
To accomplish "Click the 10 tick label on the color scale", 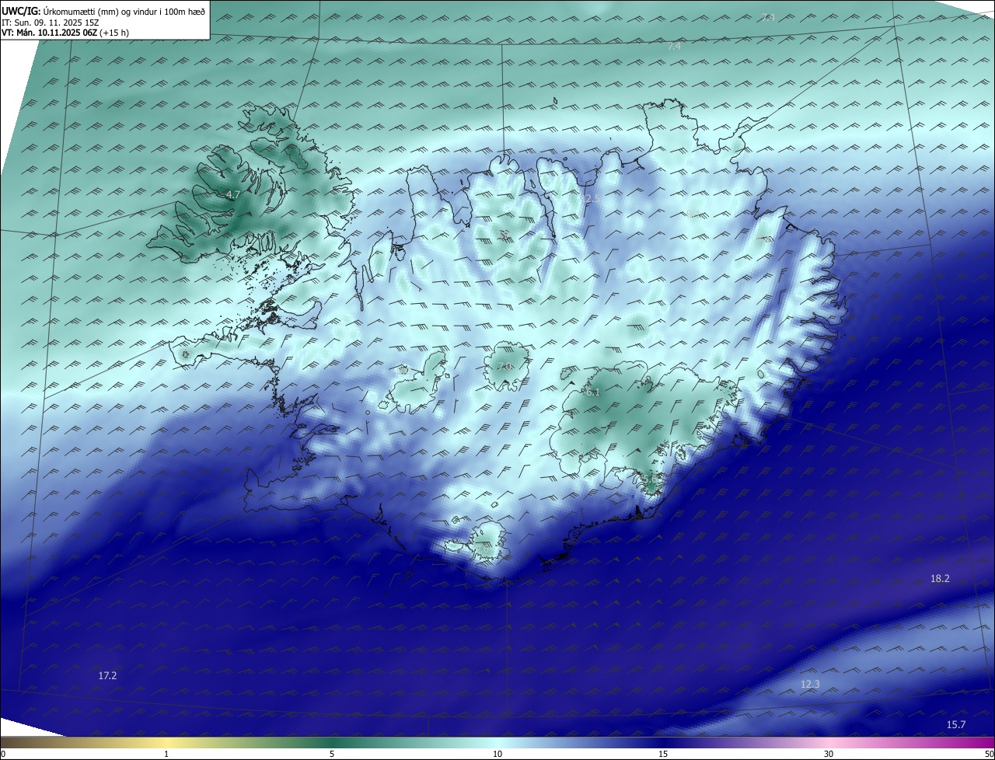I will (x=497, y=755).
